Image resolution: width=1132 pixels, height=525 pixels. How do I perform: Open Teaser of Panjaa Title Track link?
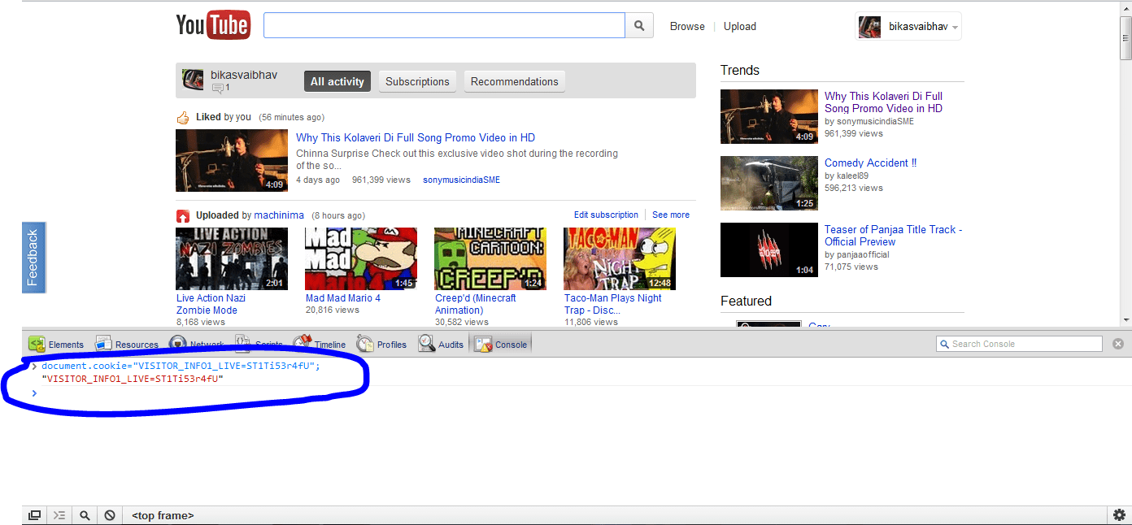pos(893,236)
